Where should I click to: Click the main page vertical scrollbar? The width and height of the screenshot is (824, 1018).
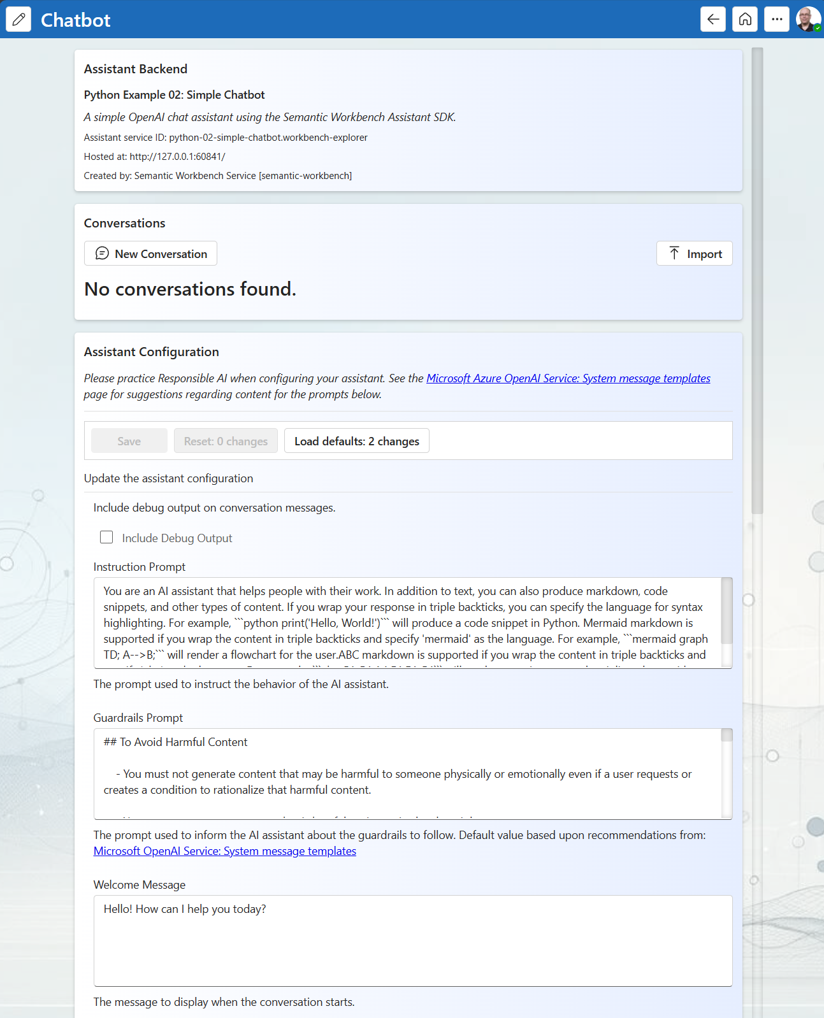[757, 280]
